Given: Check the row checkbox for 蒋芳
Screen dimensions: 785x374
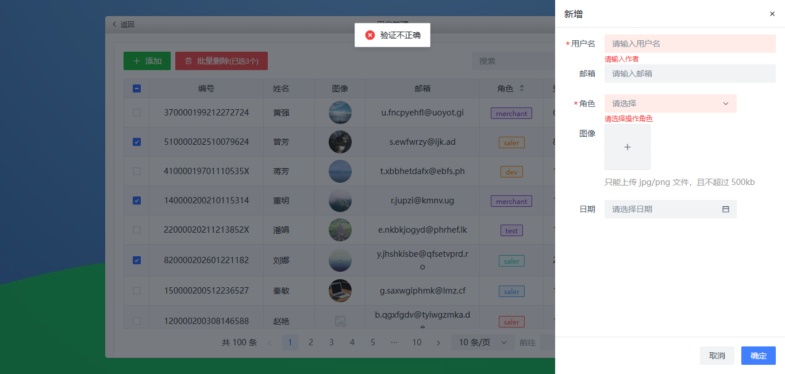Looking at the screenshot, I should click(x=137, y=171).
